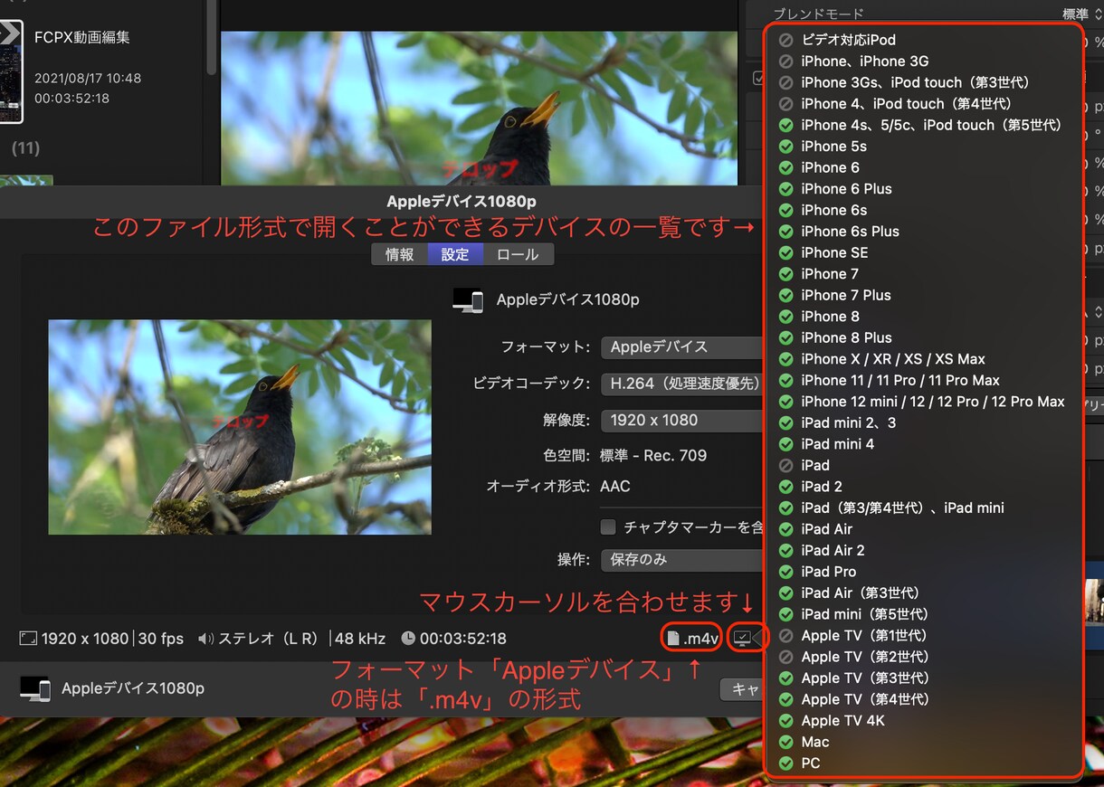Open the ビデオコーデック dropdown showing H.264
The width and height of the screenshot is (1104, 787).
pyautogui.click(x=682, y=384)
